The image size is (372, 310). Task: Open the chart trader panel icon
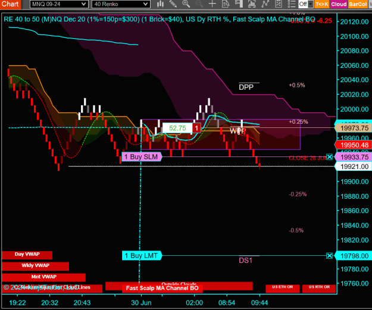239,4
